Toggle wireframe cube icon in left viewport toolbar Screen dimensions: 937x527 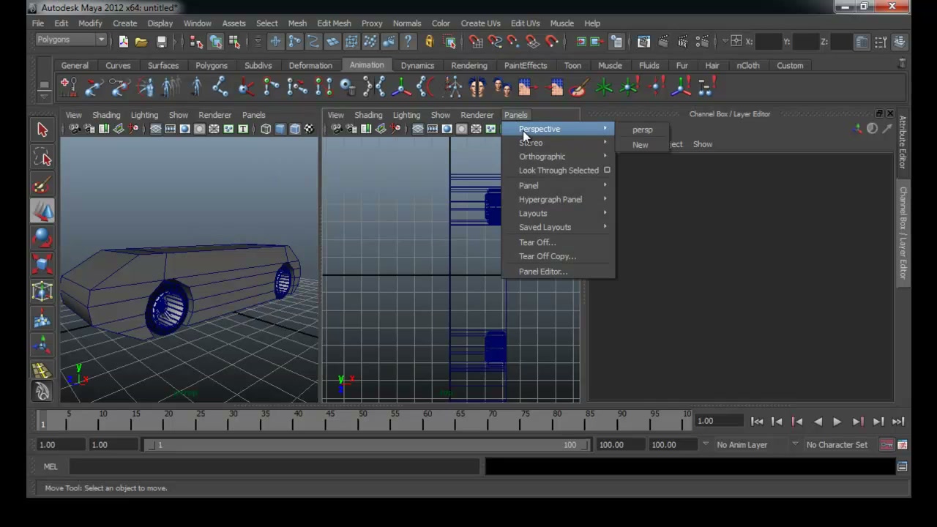click(266, 129)
